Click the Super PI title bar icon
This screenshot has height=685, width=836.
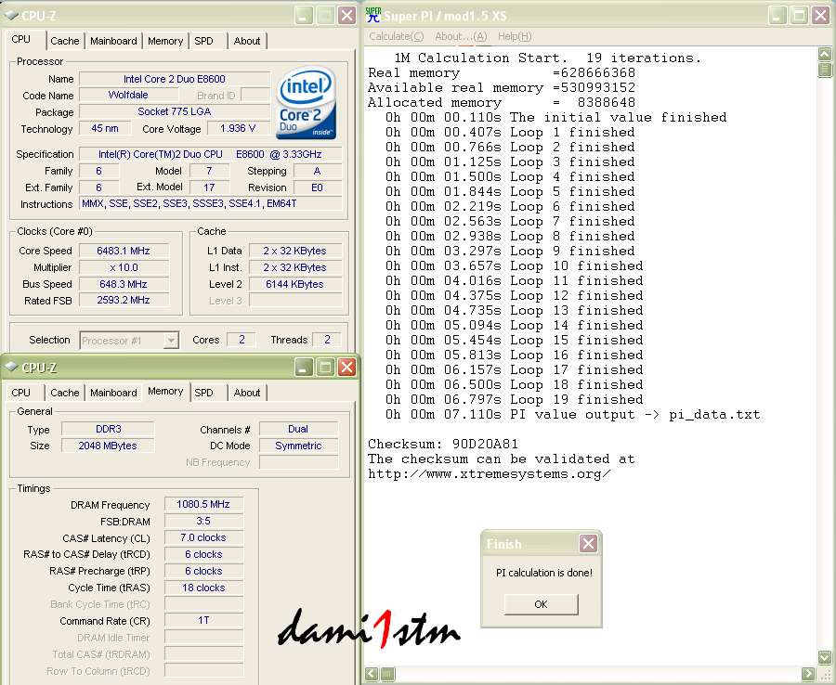[x=373, y=15]
